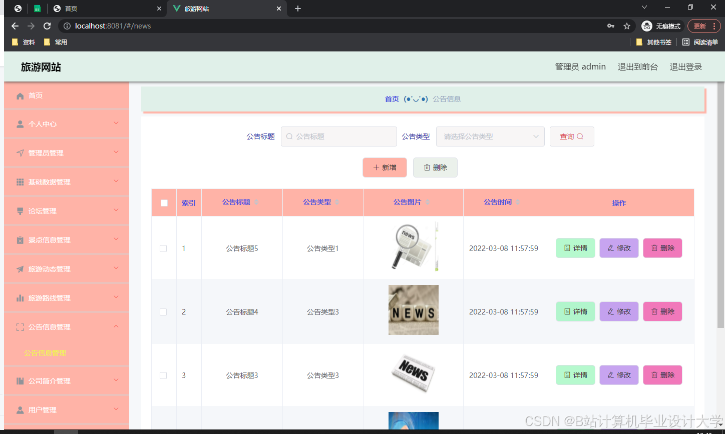Screen dimensions: 725x434
Task: Click the address bar URL localhost:8081
Action: (x=113, y=26)
